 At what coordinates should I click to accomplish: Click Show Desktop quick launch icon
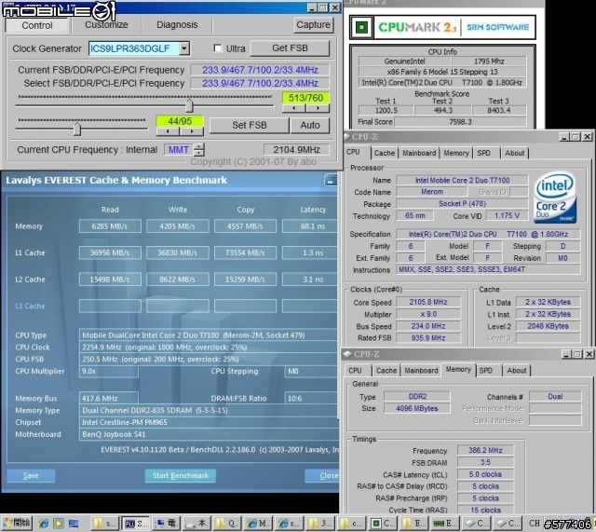[74, 524]
